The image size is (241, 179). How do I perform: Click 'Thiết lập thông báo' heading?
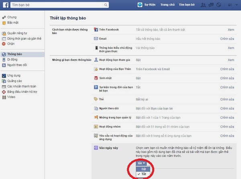[x=68, y=18]
